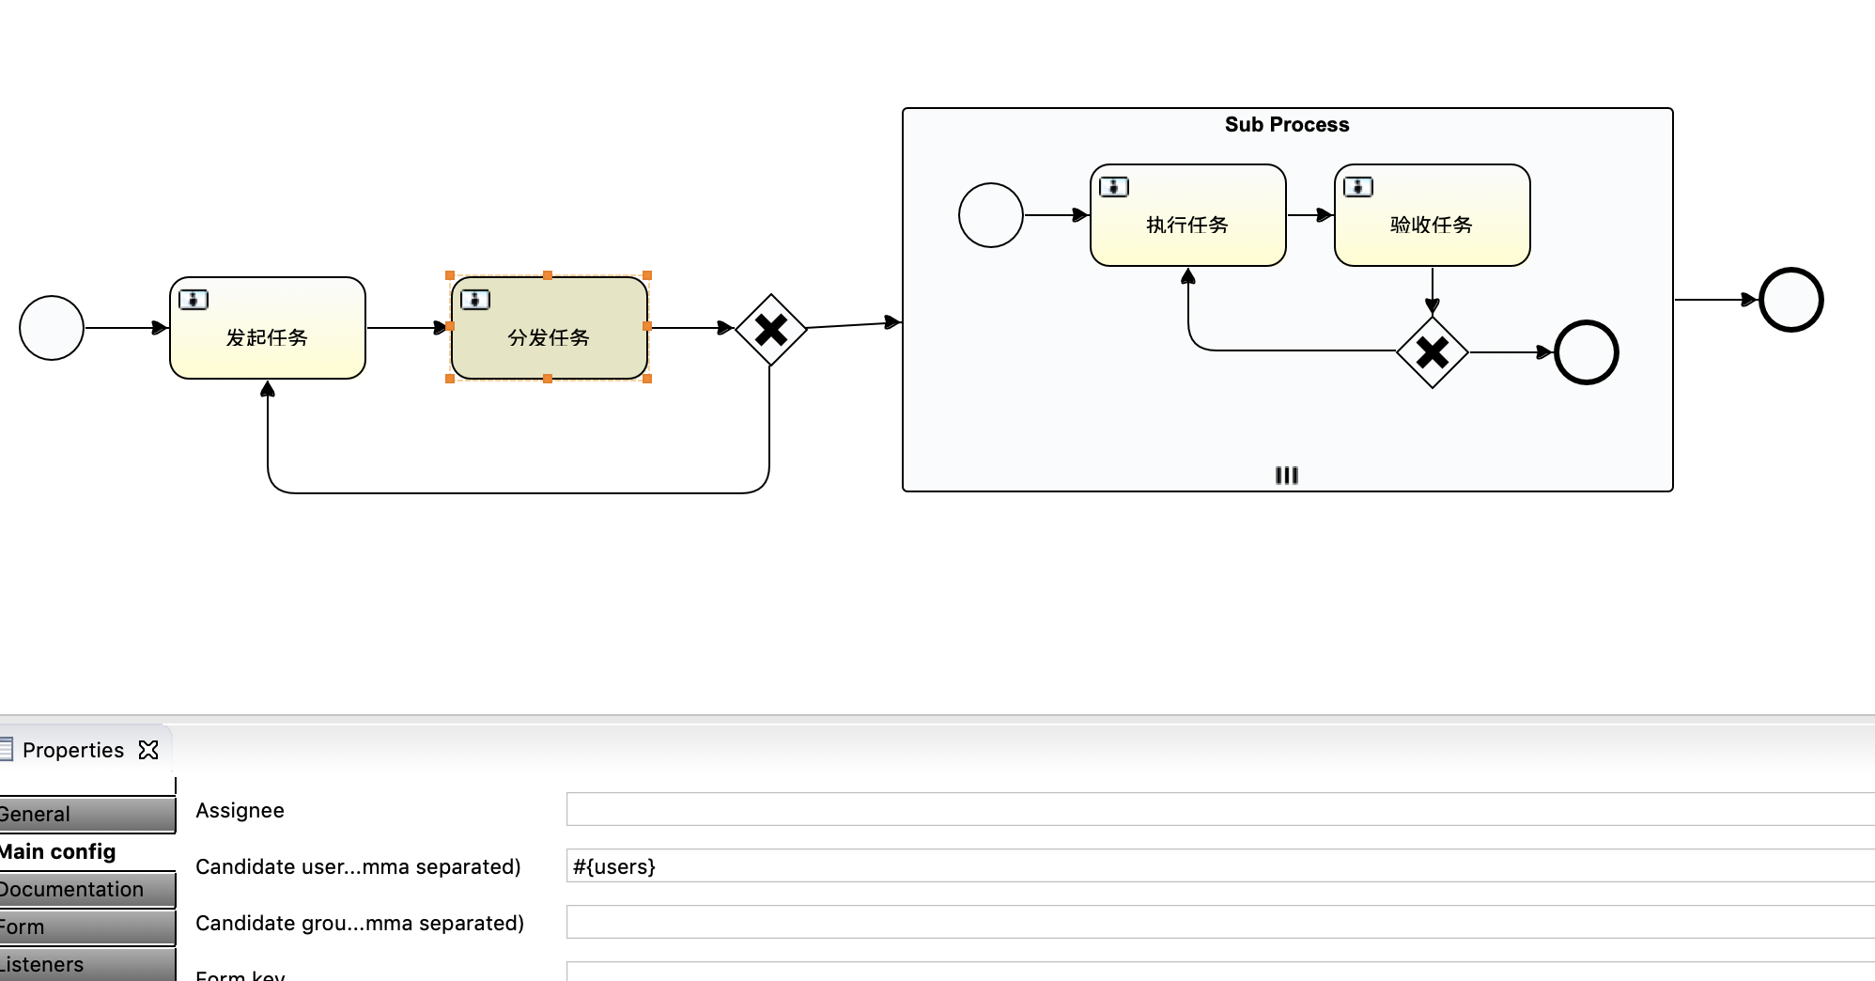Click into the Candidate groups input field

[1220, 922]
